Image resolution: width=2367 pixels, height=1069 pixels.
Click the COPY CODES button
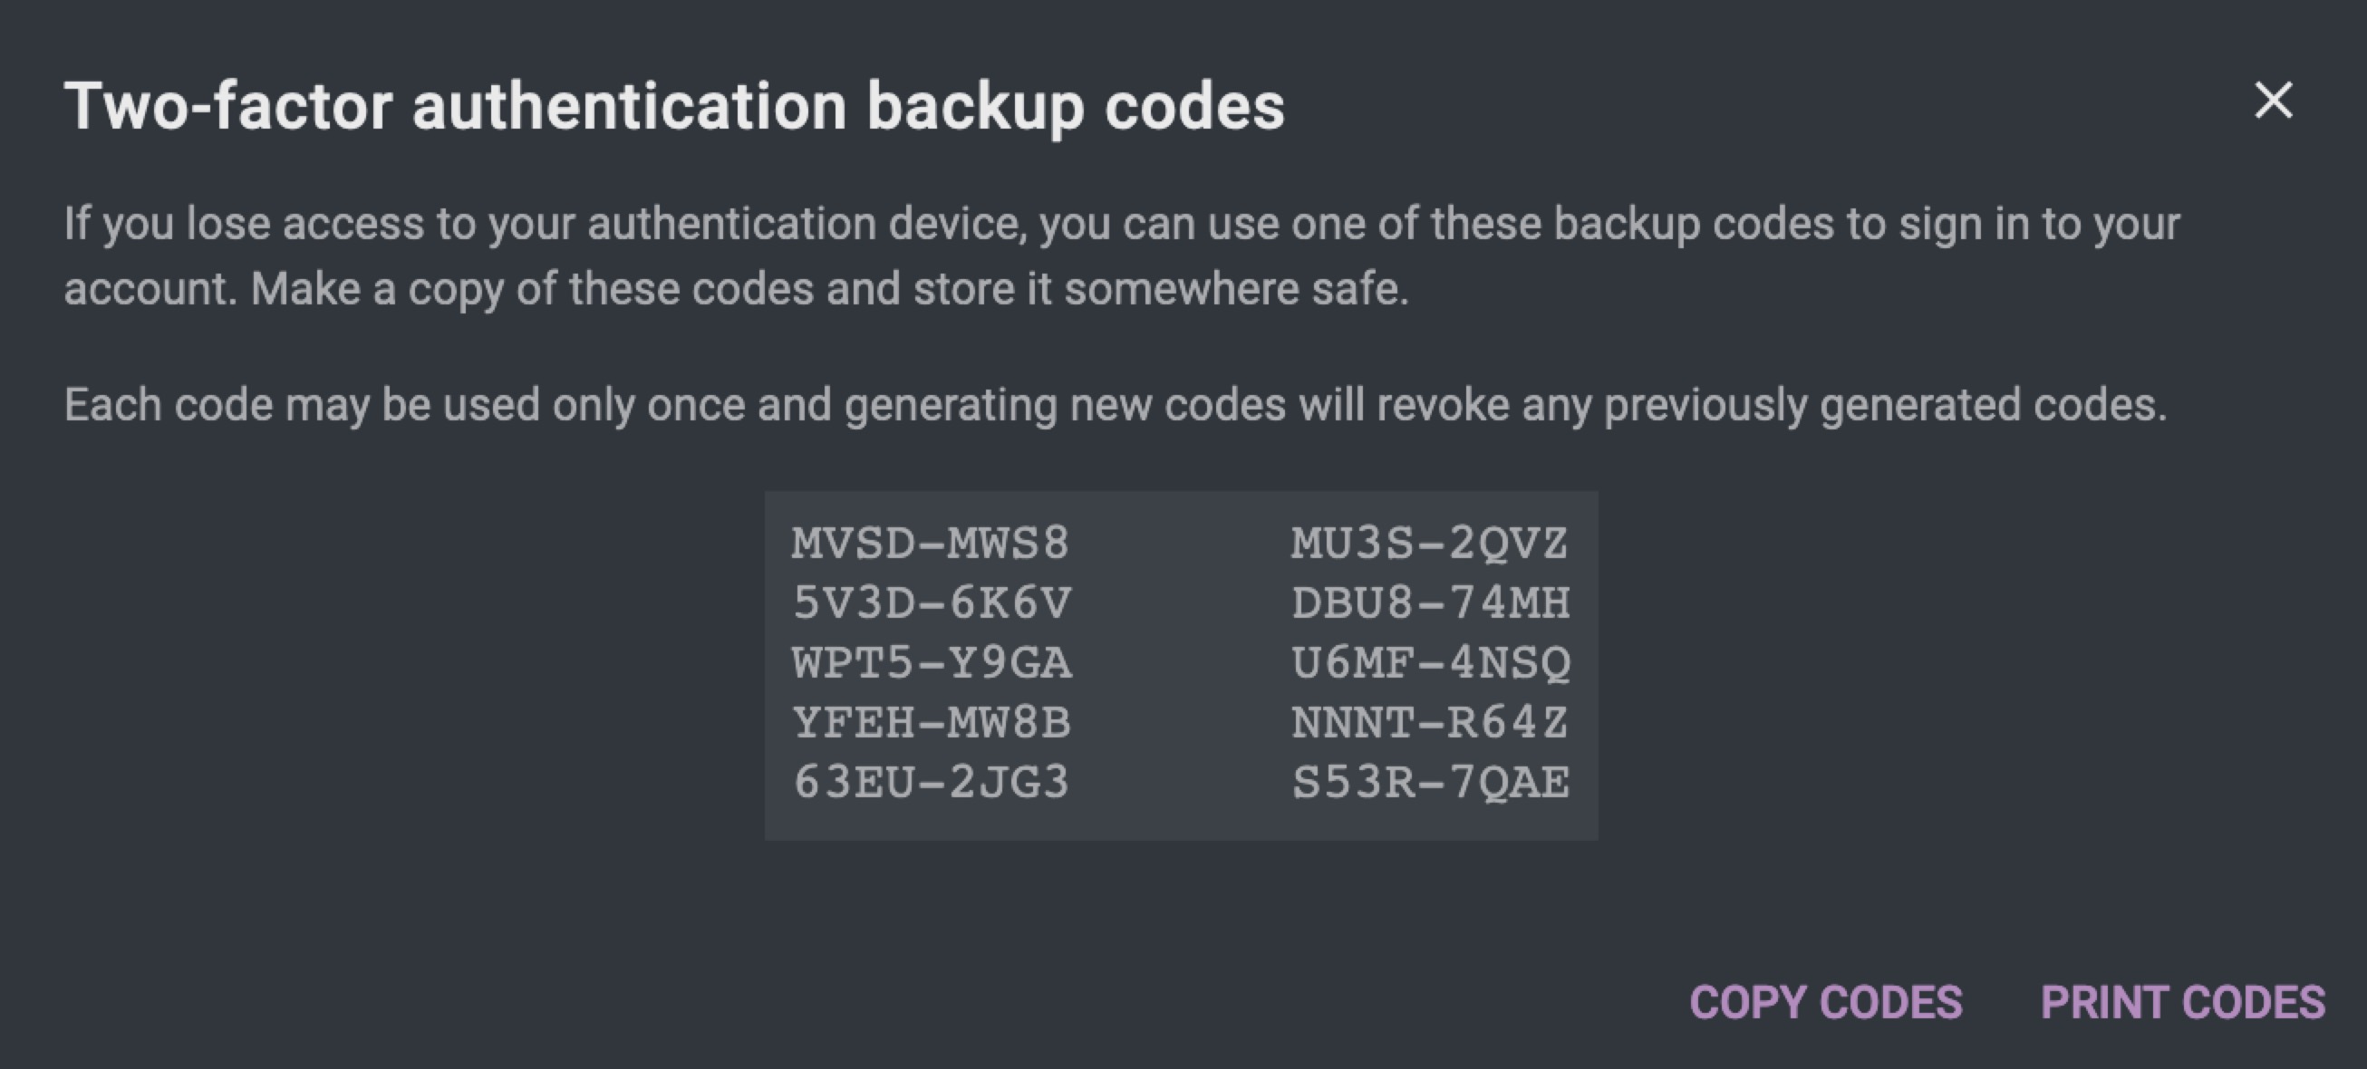[1826, 1002]
